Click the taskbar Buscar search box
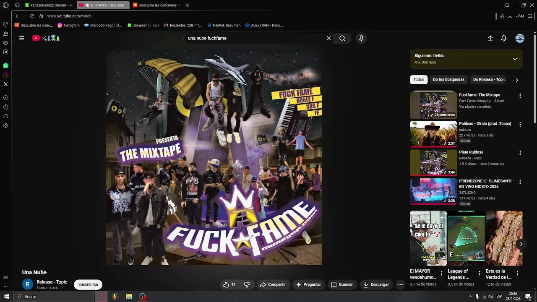This screenshot has height=302, width=537. pos(54,297)
